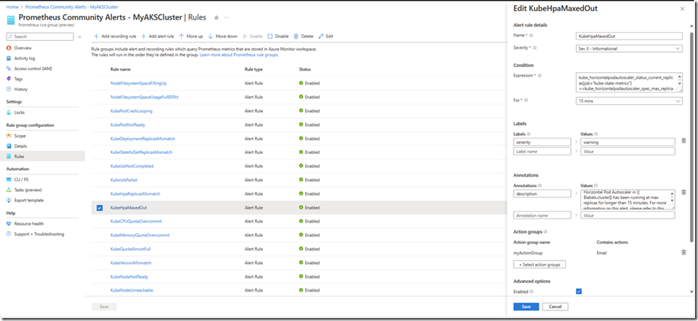Click the Expression box scrollbar down arrow
This screenshot has width=698, height=321.
(x=679, y=84)
